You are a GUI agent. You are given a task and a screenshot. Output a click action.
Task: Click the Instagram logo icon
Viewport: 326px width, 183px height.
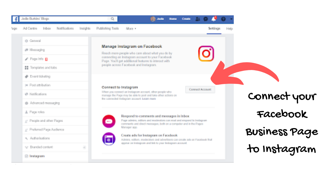click(x=206, y=53)
